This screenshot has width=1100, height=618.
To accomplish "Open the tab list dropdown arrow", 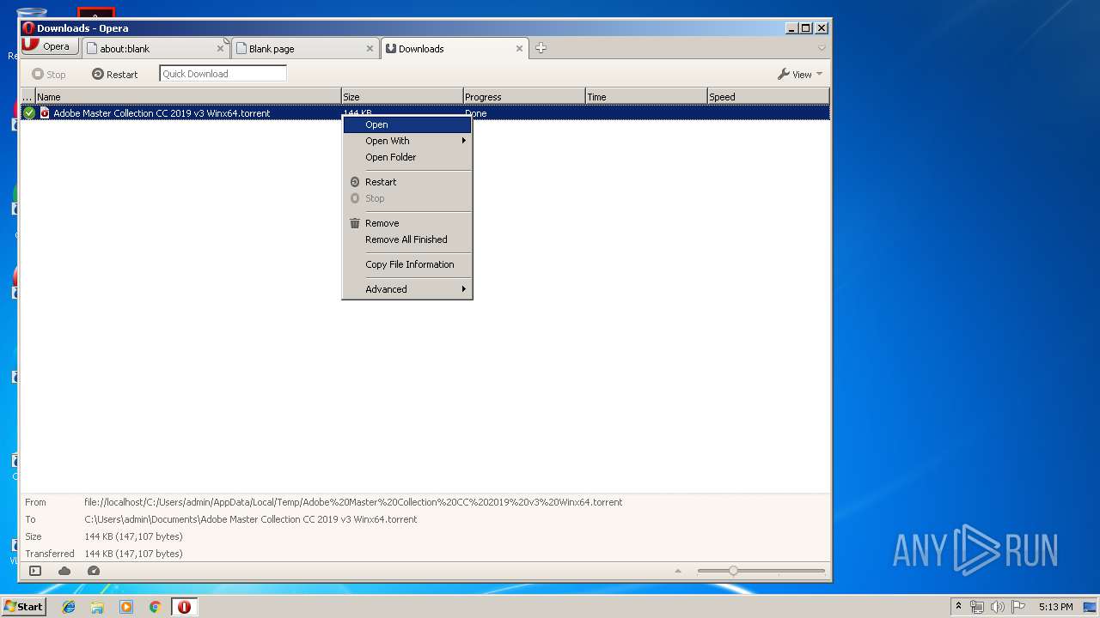I will click(822, 48).
